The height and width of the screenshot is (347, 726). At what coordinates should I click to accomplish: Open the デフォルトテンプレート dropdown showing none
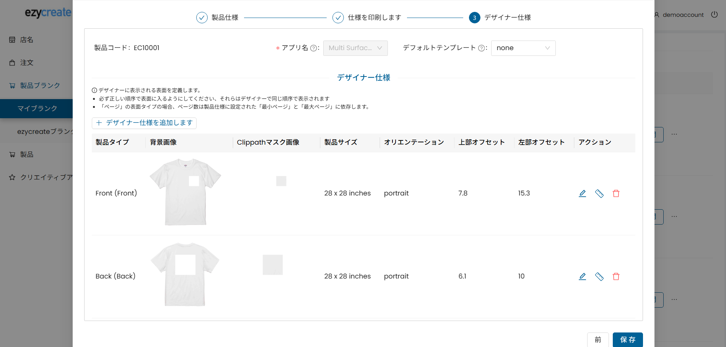523,48
